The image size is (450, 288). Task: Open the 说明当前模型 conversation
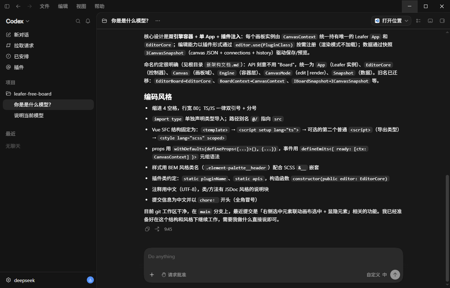(48, 116)
